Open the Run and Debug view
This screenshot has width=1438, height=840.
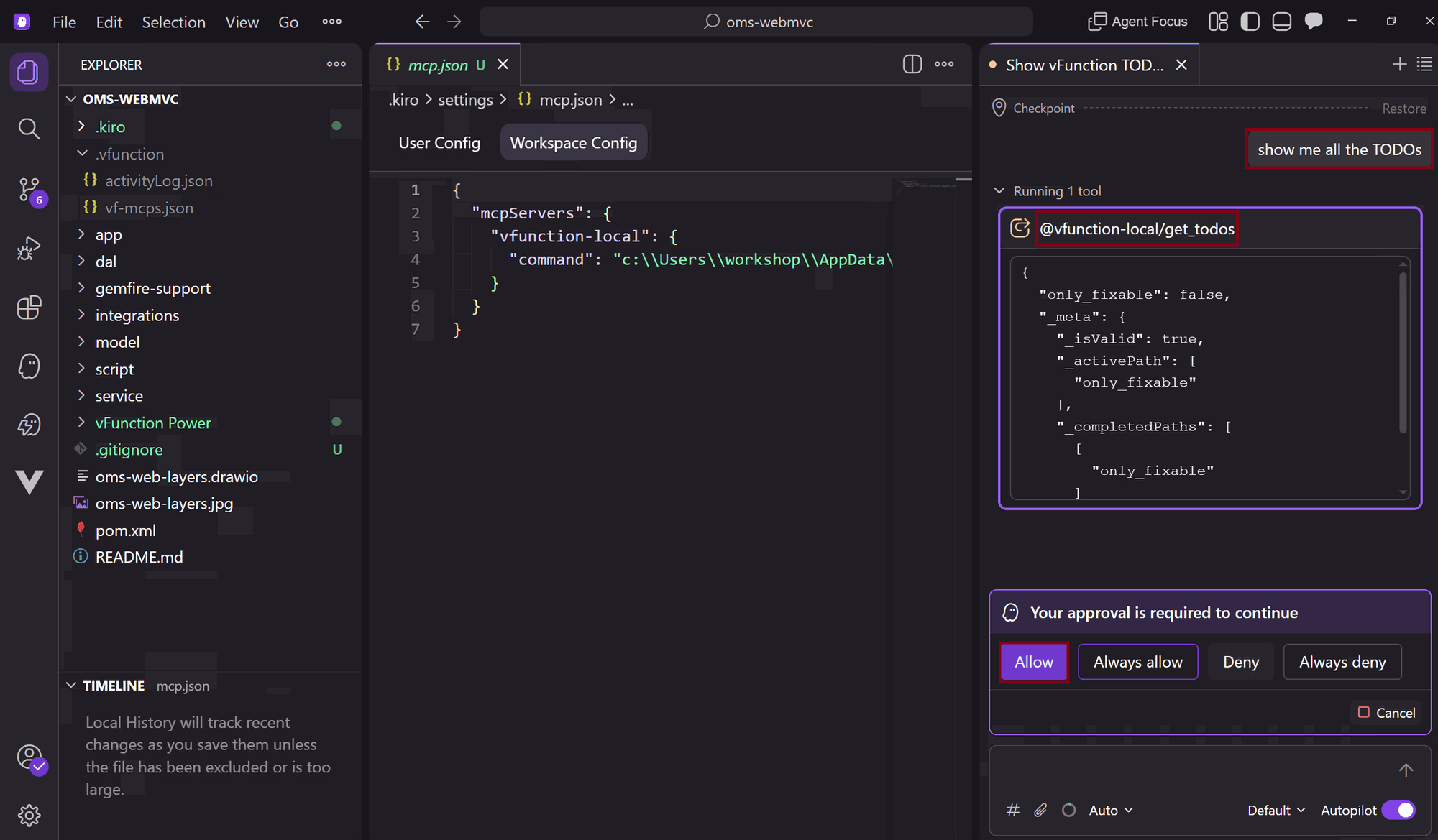tap(29, 249)
